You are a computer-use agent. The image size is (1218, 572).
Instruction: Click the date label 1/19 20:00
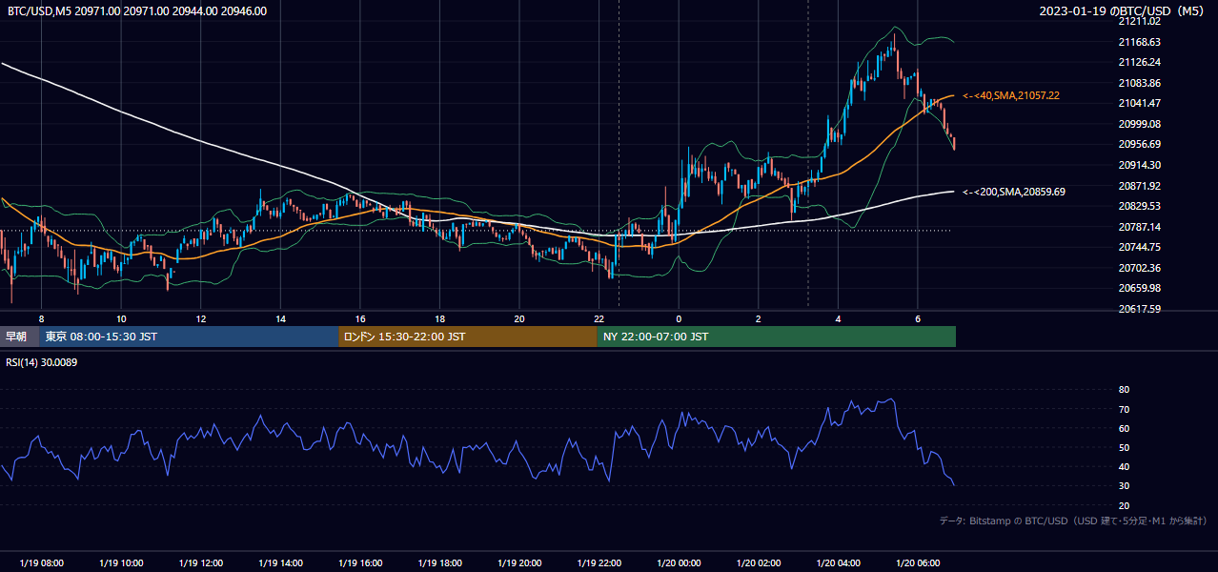(x=520, y=562)
